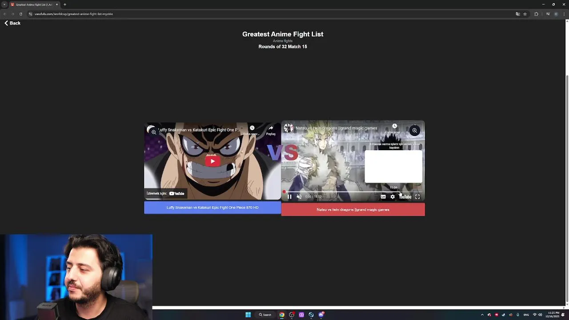
Task: Reload the page
Action: point(20,14)
